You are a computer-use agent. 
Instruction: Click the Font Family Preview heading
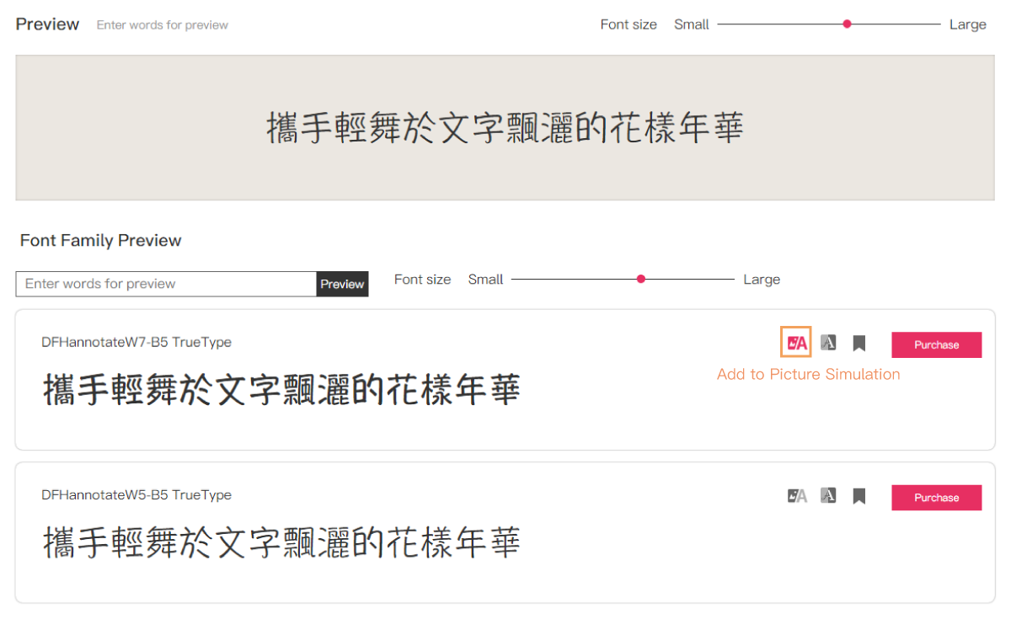click(x=101, y=240)
